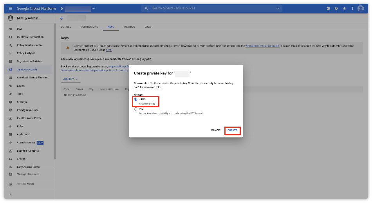Click the 'No rows to display' text
The height and width of the screenshot is (203, 372).
click(x=75, y=95)
